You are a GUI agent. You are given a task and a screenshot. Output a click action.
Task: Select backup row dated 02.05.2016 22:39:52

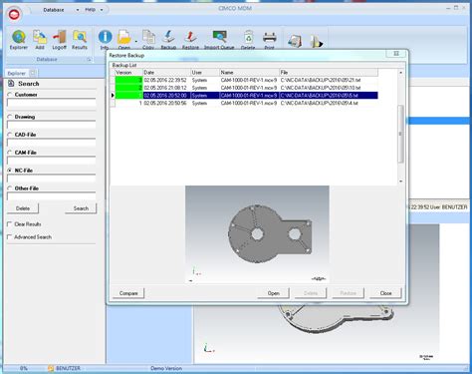(x=244, y=80)
